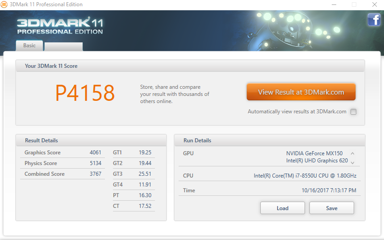
Task: Click the CT value 17.52
Action: click(x=145, y=206)
